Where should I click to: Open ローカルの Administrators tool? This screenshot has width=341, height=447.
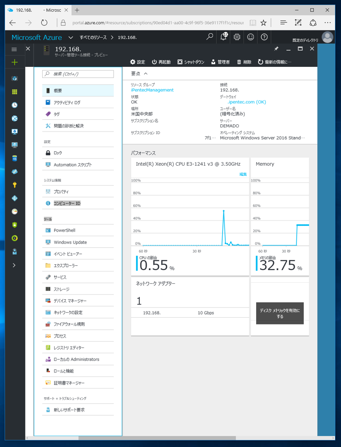click(78, 359)
